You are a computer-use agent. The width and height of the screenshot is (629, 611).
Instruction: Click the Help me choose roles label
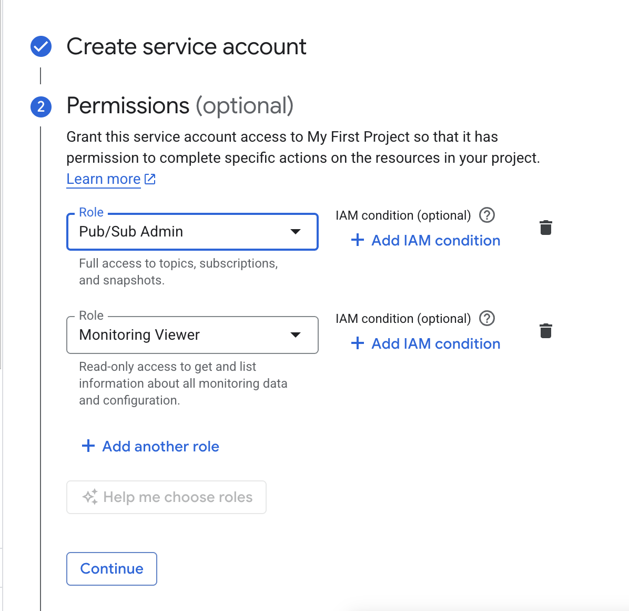178,497
